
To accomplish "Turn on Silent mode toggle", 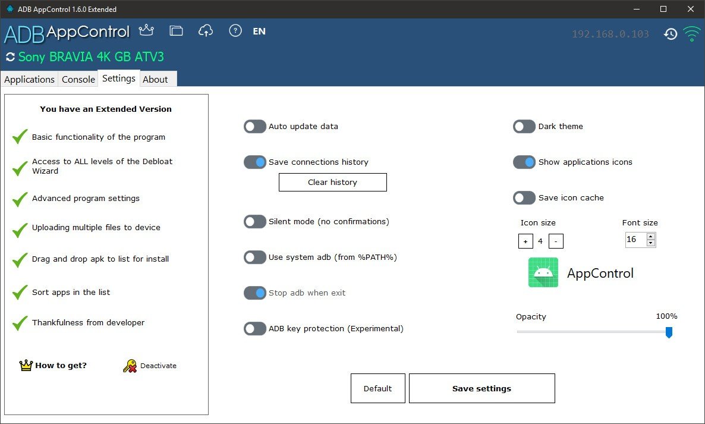I will [255, 221].
